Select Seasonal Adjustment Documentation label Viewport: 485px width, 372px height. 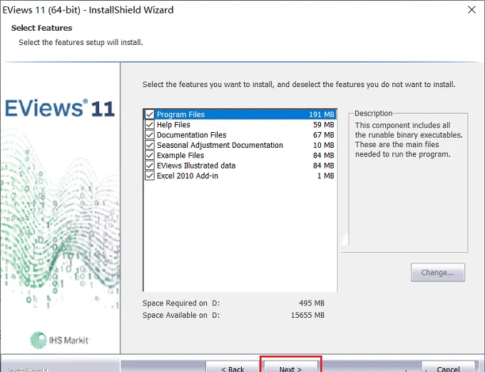[220, 145]
